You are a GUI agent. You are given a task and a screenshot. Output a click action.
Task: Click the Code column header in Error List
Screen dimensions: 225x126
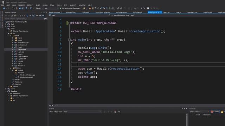click(198, 115)
